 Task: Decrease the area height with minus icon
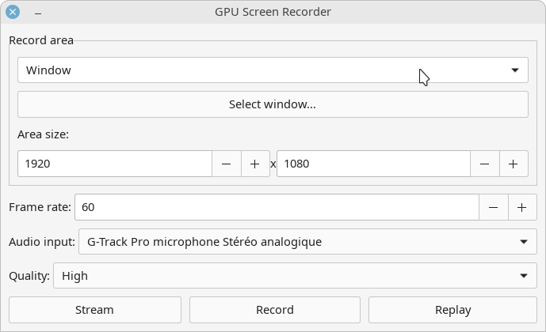tap(485, 164)
